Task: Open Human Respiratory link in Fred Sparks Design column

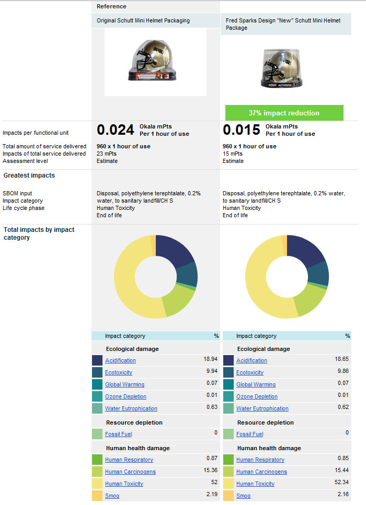Action: pos(260,460)
